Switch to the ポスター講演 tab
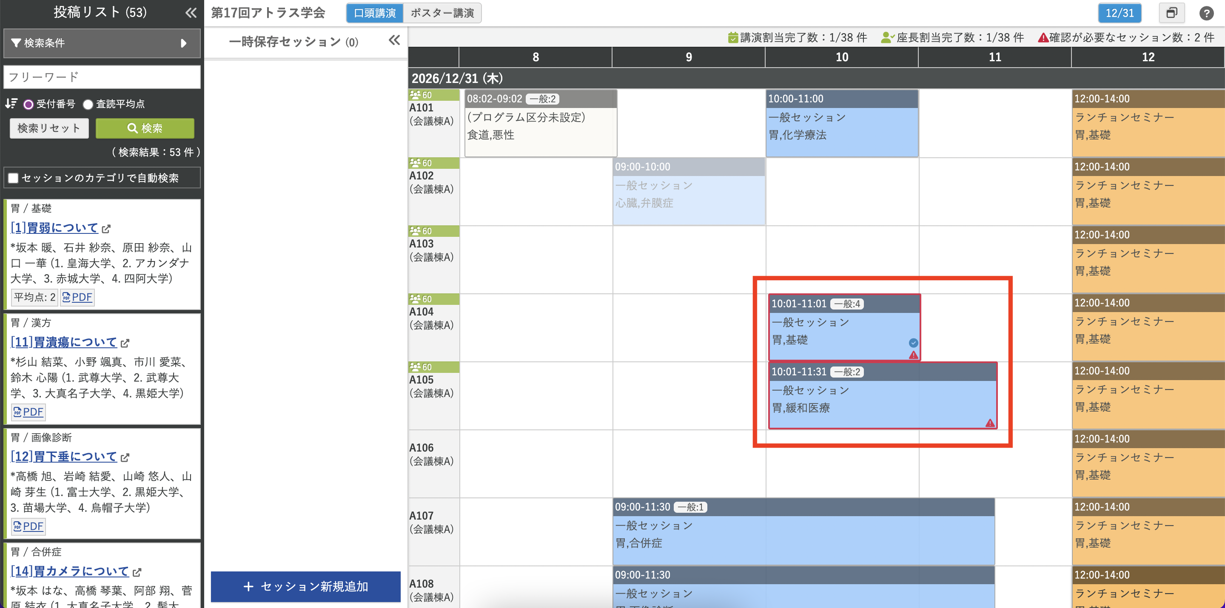This screenshot has width=1225, height=608. pyautogui.click(x=442, y=13)
